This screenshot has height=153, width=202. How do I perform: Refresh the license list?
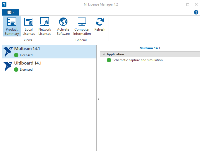(100, 24)
